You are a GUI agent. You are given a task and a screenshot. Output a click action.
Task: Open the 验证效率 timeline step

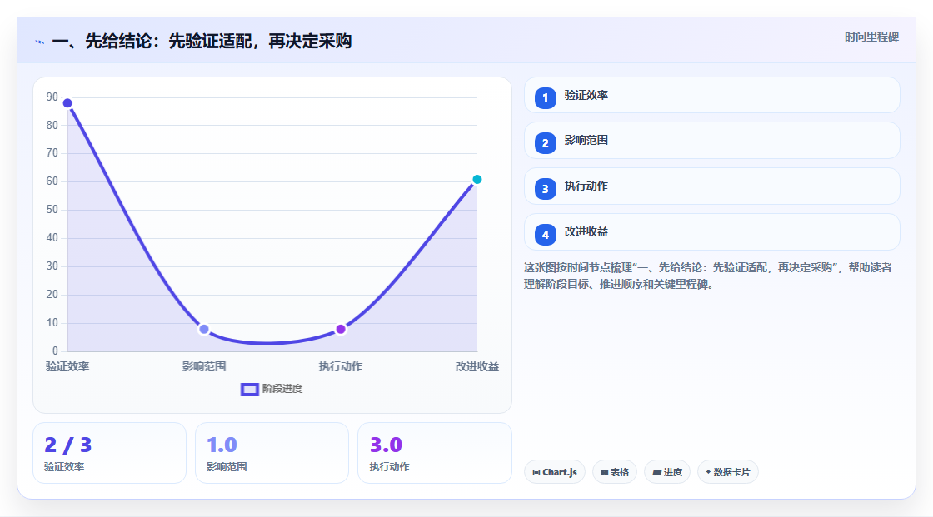[711, 95]
